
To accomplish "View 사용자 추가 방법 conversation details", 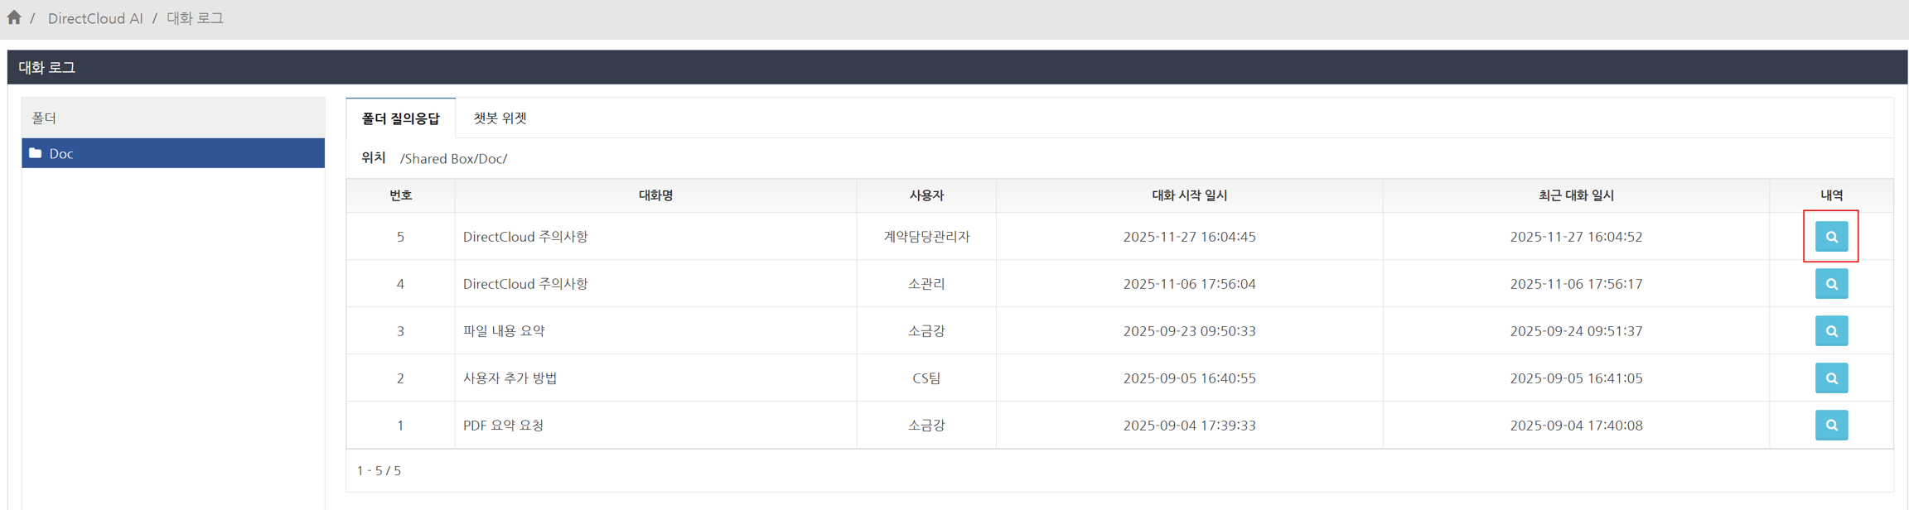I will tap(1831, 378).
